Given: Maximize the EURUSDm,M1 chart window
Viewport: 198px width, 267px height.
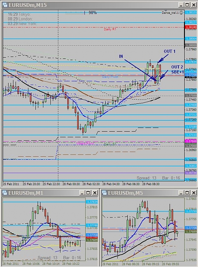Looking at the screenshot, I should [x=88, y=193].
